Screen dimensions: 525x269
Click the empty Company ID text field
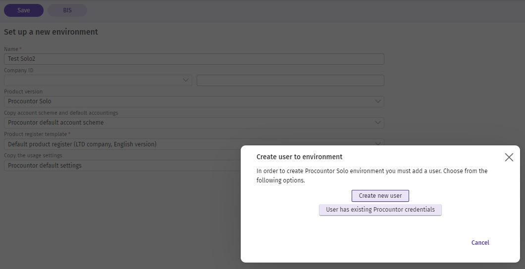(x=290, y=80)
